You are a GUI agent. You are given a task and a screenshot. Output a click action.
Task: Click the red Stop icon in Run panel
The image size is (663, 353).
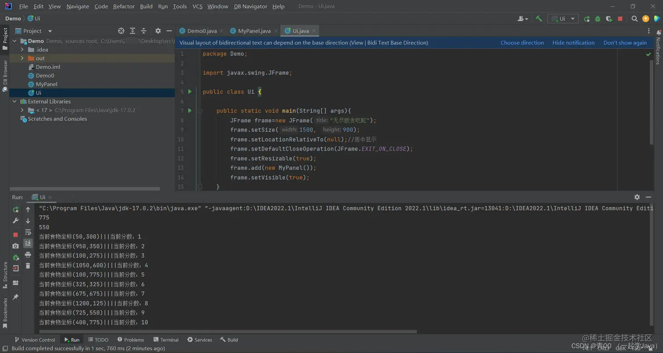coord(16,234)
